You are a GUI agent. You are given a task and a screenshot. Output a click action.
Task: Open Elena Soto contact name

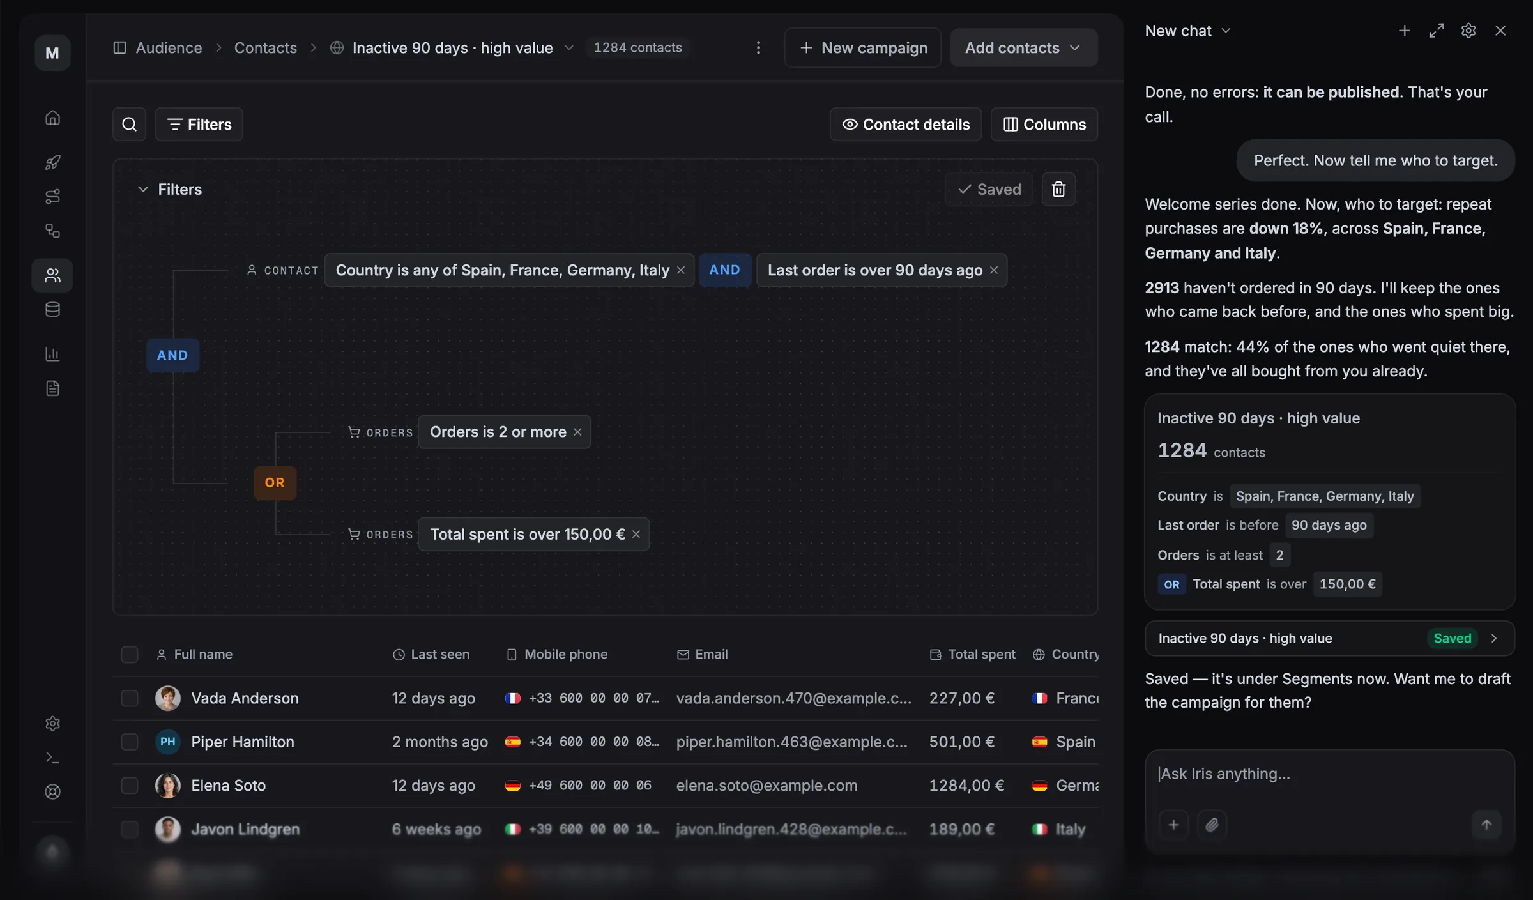228,785
